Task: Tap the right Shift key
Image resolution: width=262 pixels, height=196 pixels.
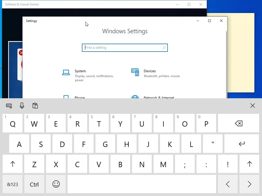Action: (249, 164)
